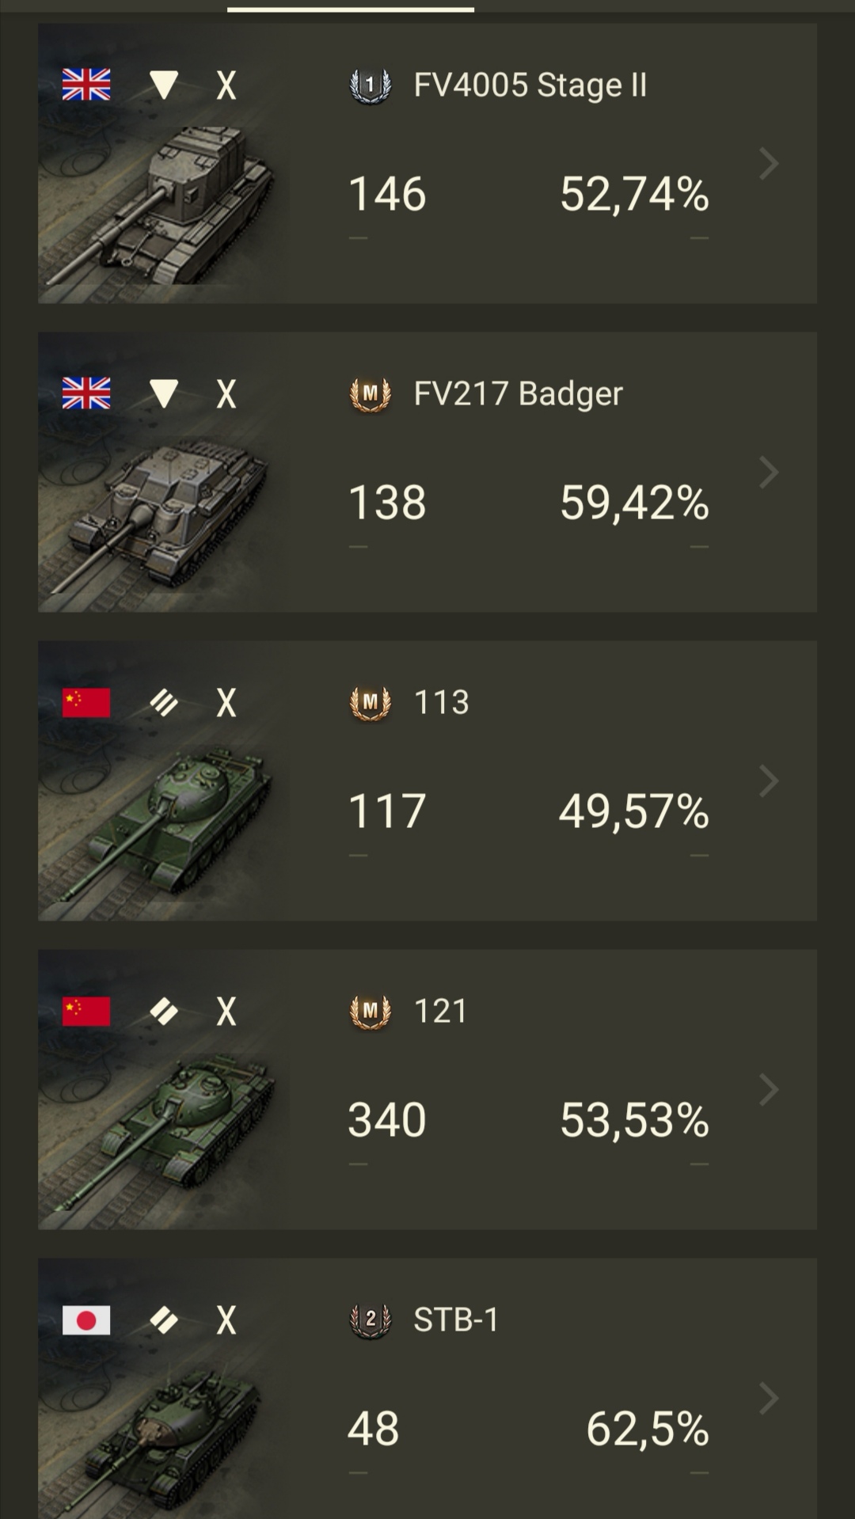Click the 53,53% win rate on 121

coord(634,1119)
